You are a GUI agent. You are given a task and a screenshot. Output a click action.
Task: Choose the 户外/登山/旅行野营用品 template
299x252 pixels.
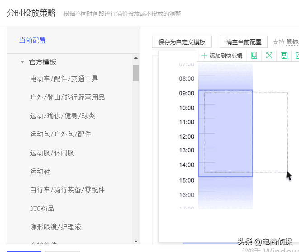67,97
